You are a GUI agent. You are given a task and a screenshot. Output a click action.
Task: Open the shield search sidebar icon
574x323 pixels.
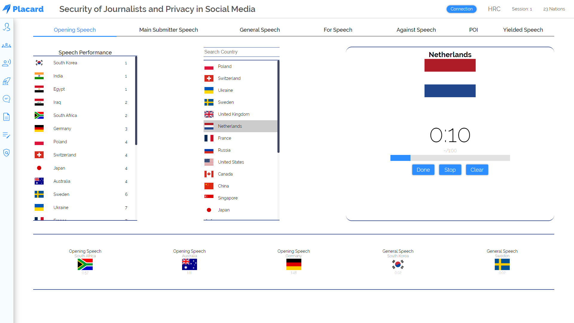7,153
